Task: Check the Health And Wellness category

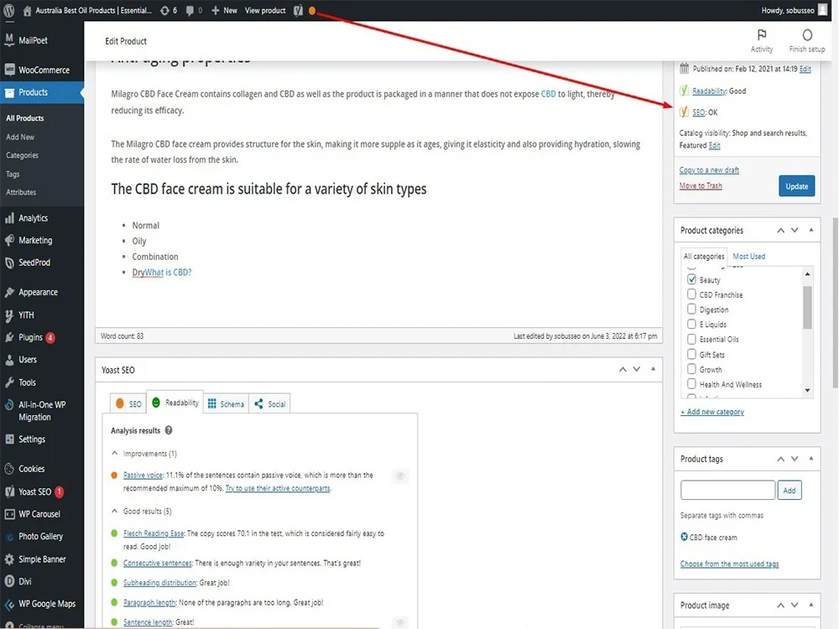Action: click(x=691, y=384)
